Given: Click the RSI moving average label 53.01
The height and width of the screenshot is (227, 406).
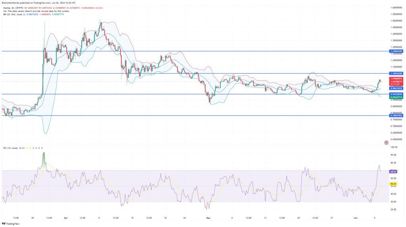Looking at the screenshot, I should (x=393, y=183).
